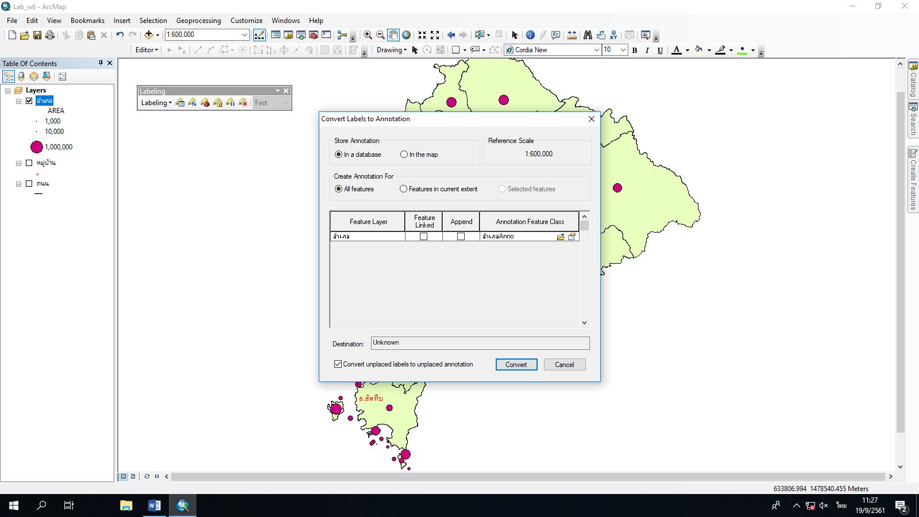The width and height of the screenshot is (919, 517).
Task: Open the Attribute Table icon on standard toolbar
Action: [x=275, y=34]
